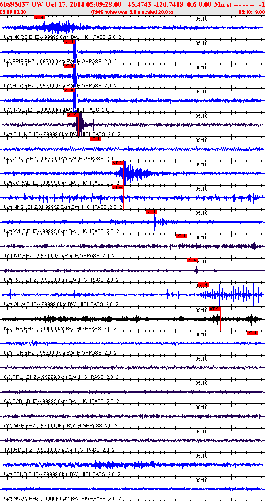Viewport: 265px width, 501px height.
Task: Click station label 'CC WIFE BHZ'
Action: [20, 425]
